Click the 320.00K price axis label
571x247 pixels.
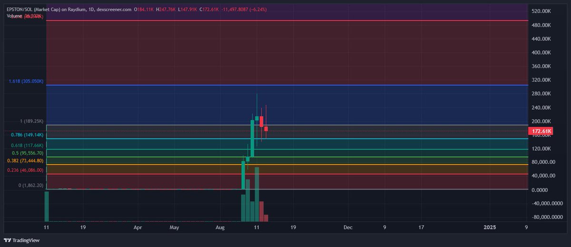(x=542, y=80)
